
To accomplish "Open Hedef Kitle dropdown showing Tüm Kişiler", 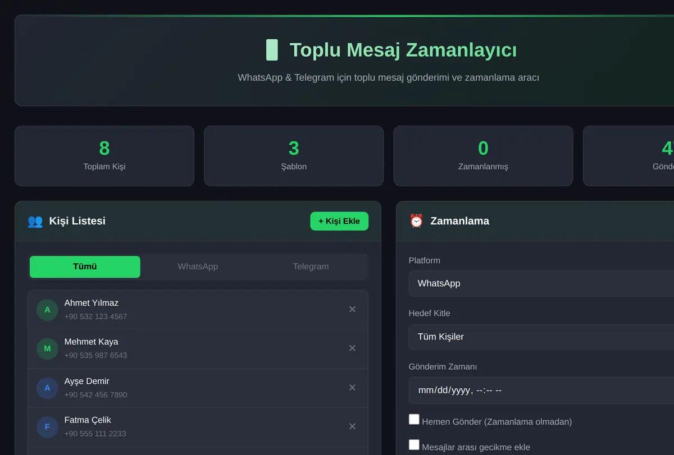I will [x=541, y=337].
